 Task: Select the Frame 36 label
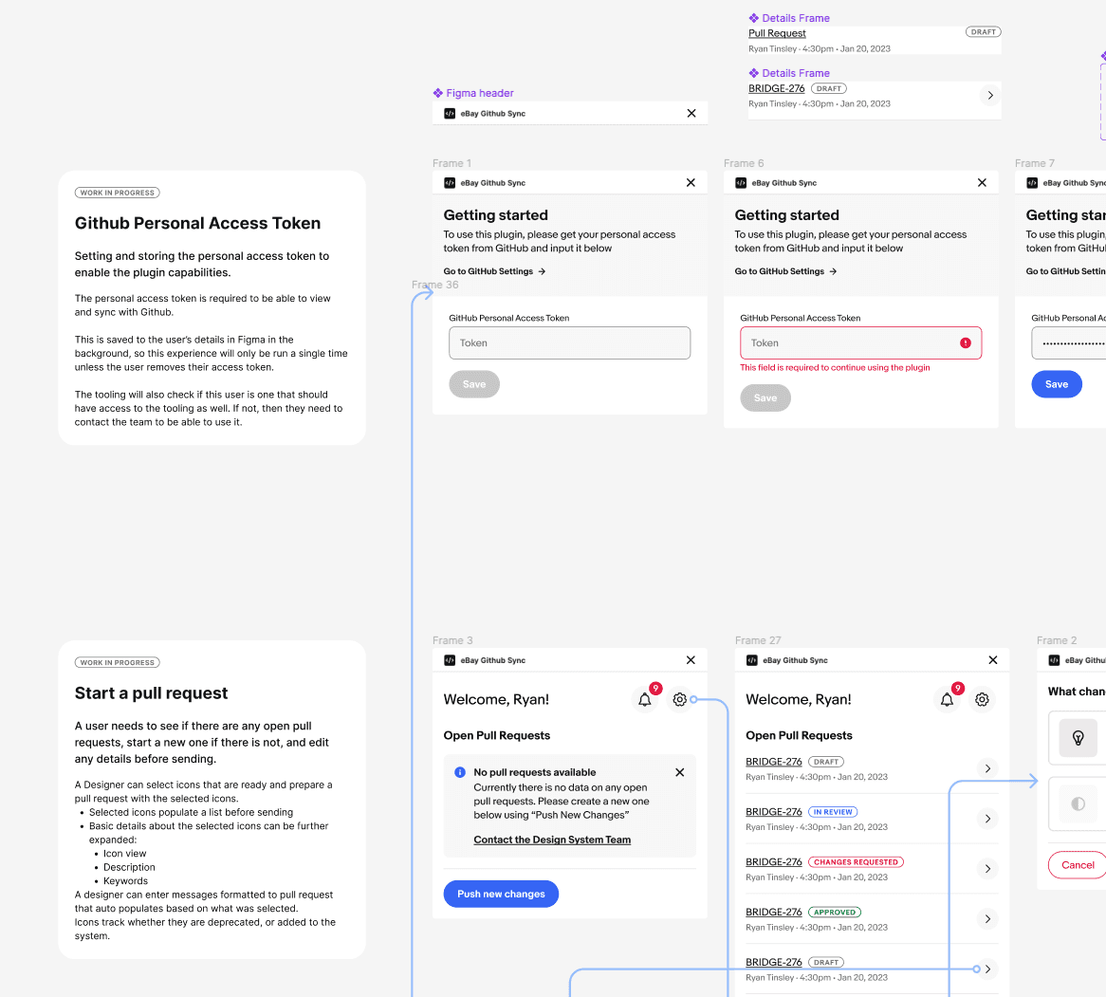pos(434,285)
